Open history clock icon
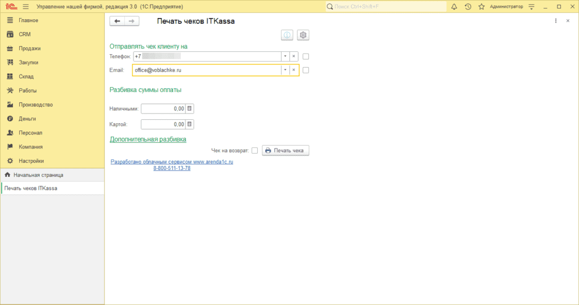This screenshot has width=579, height=305. pos(468,7)
